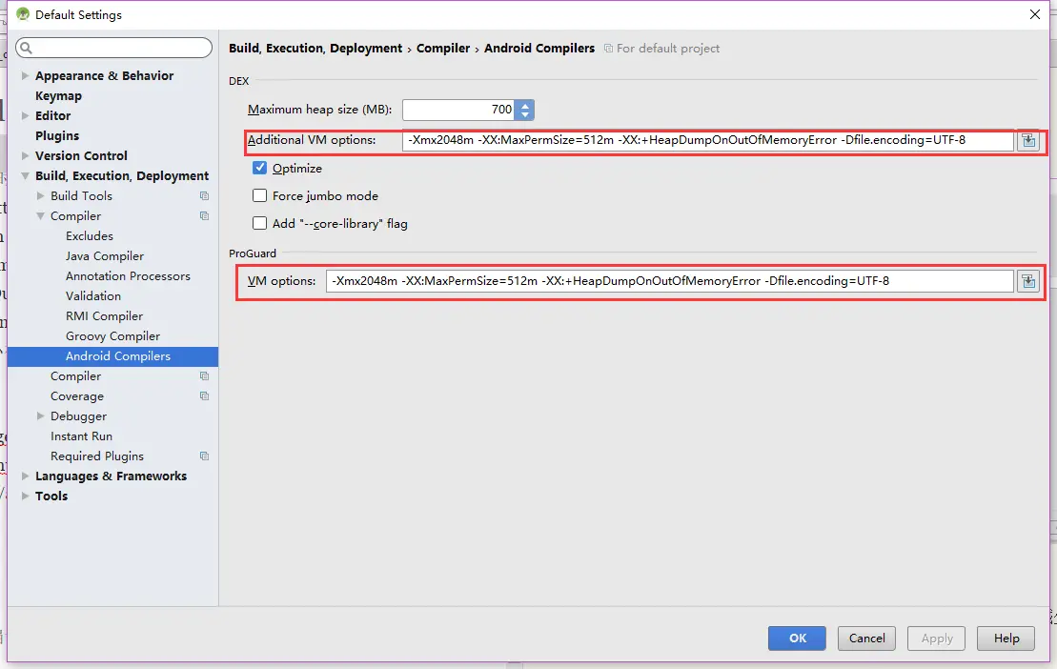Image resolution: width=1057 pixels, height=669 pixels.
Task: Click the For default project icon in breadcrumb
Action: pyautogui.click(x=608, y=49)
